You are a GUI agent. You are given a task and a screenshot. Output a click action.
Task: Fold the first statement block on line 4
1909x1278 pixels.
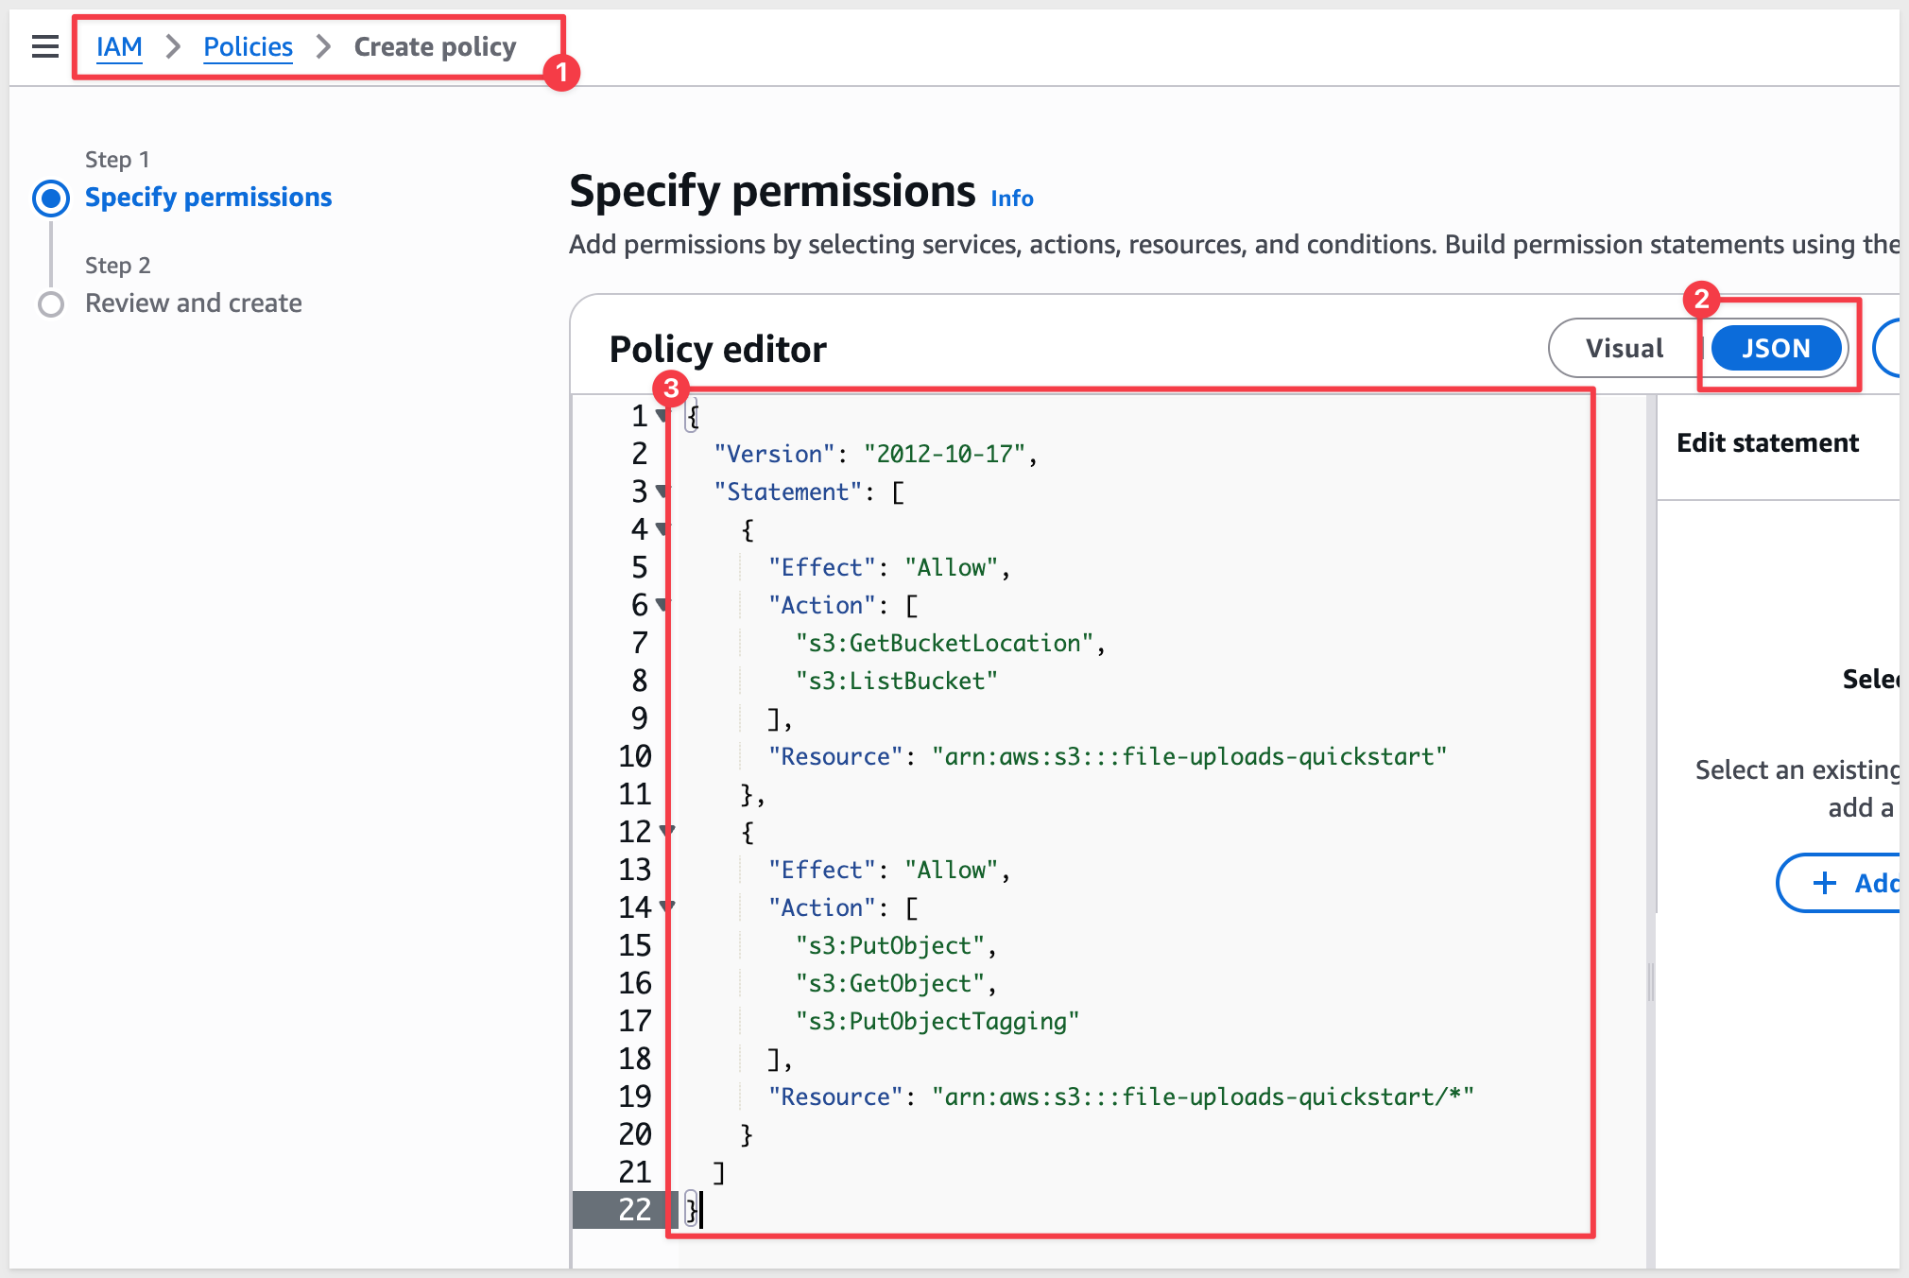coord(662,529)
